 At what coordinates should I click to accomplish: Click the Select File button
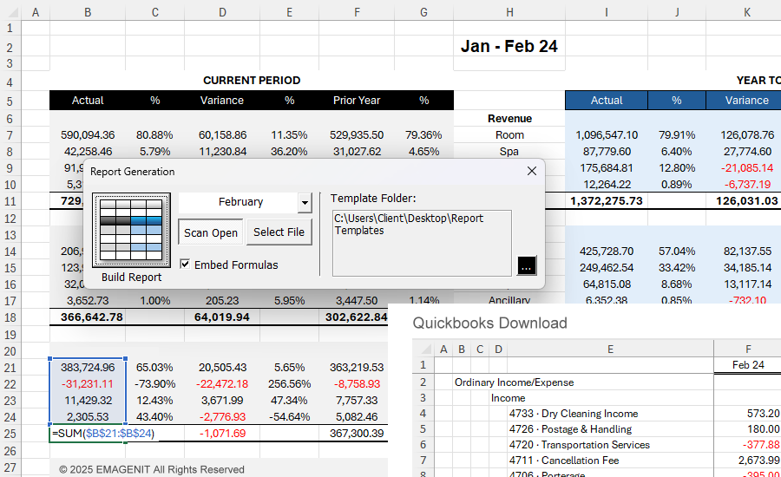tap(279, 232)
